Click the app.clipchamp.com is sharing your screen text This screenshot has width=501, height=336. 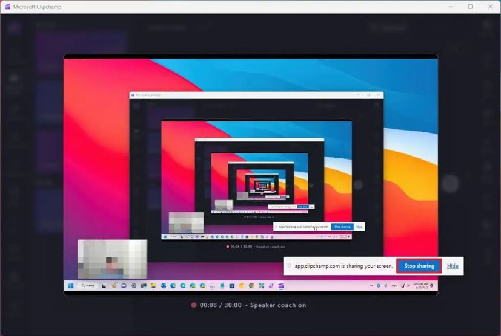[x=343, y=266]
